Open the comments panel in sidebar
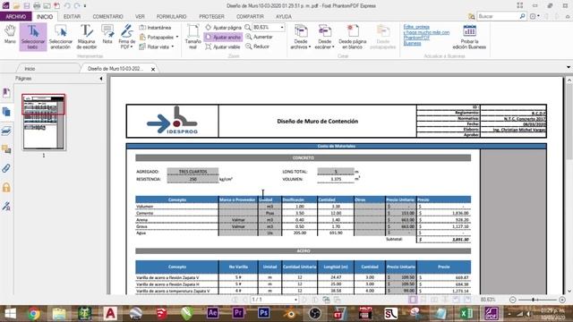This screenshot has height=322, width=573. click(6, 149)
